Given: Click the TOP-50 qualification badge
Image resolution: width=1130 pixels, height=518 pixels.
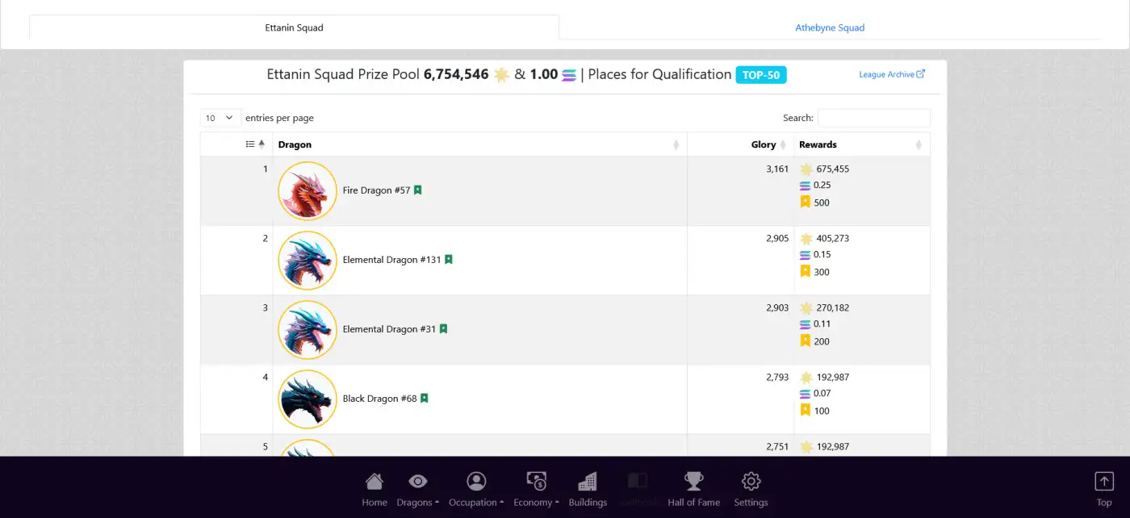Looking at the screenshot, I should point(761,75).
